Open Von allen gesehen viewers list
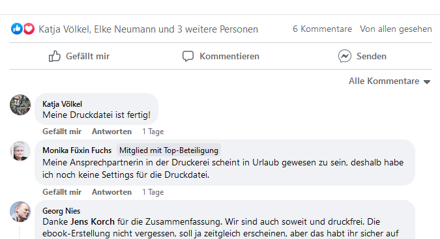The image size is (440, 239). click(396, 29)
